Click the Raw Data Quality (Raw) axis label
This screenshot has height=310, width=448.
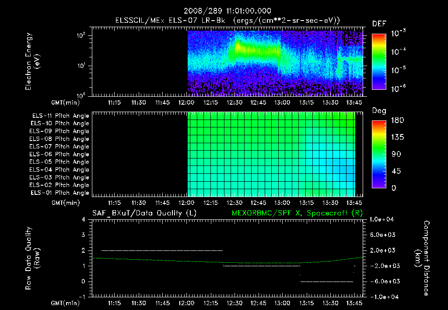point(32,258)
